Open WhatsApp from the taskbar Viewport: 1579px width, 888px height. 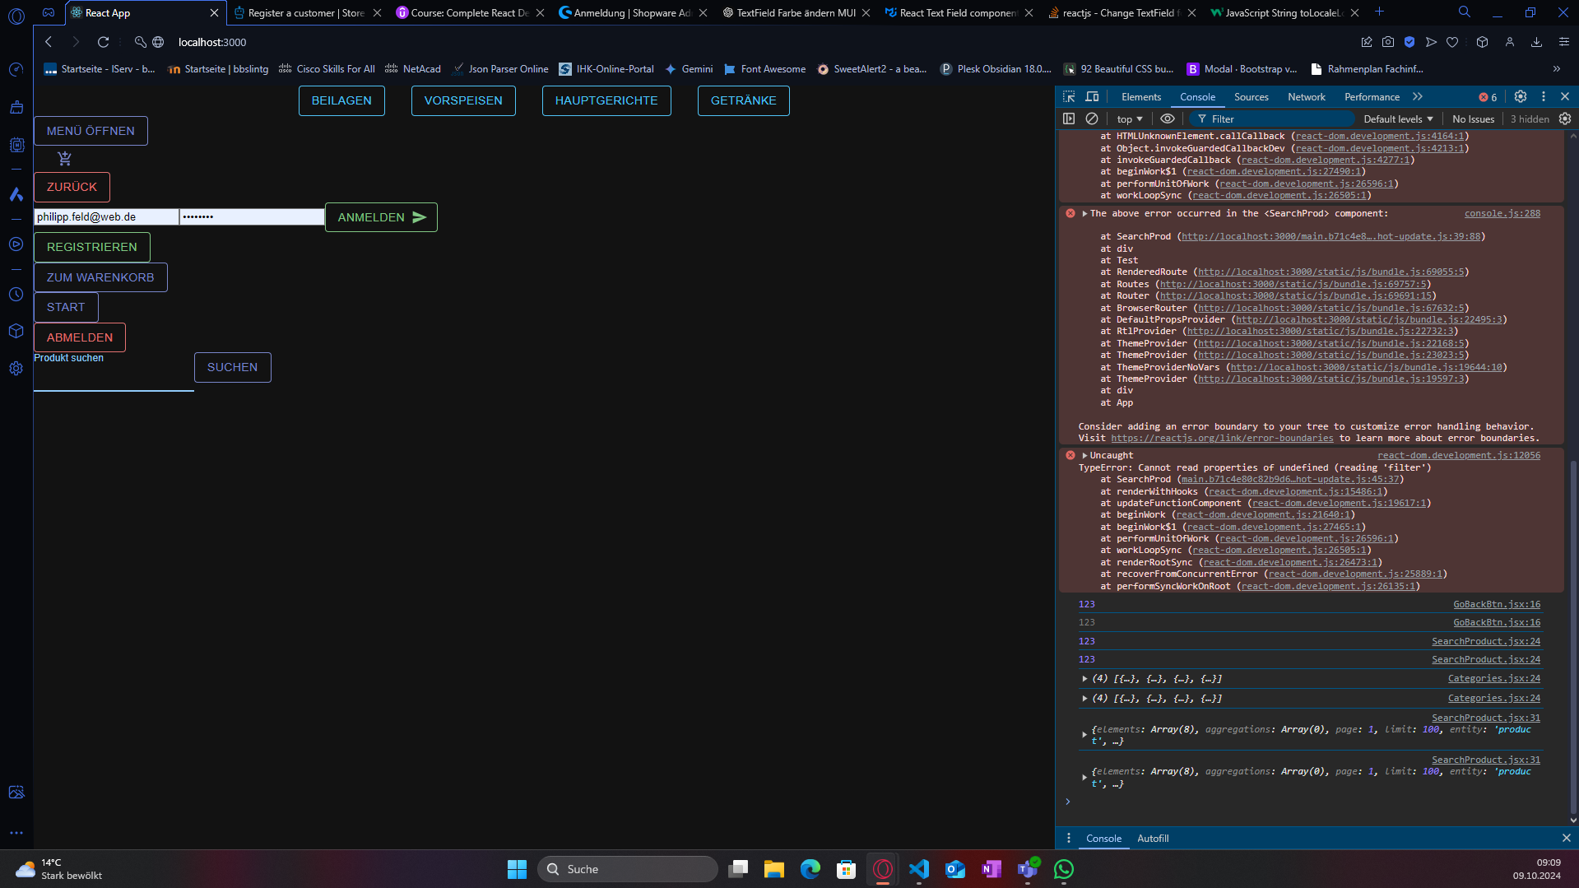[x=1064, y=869]
